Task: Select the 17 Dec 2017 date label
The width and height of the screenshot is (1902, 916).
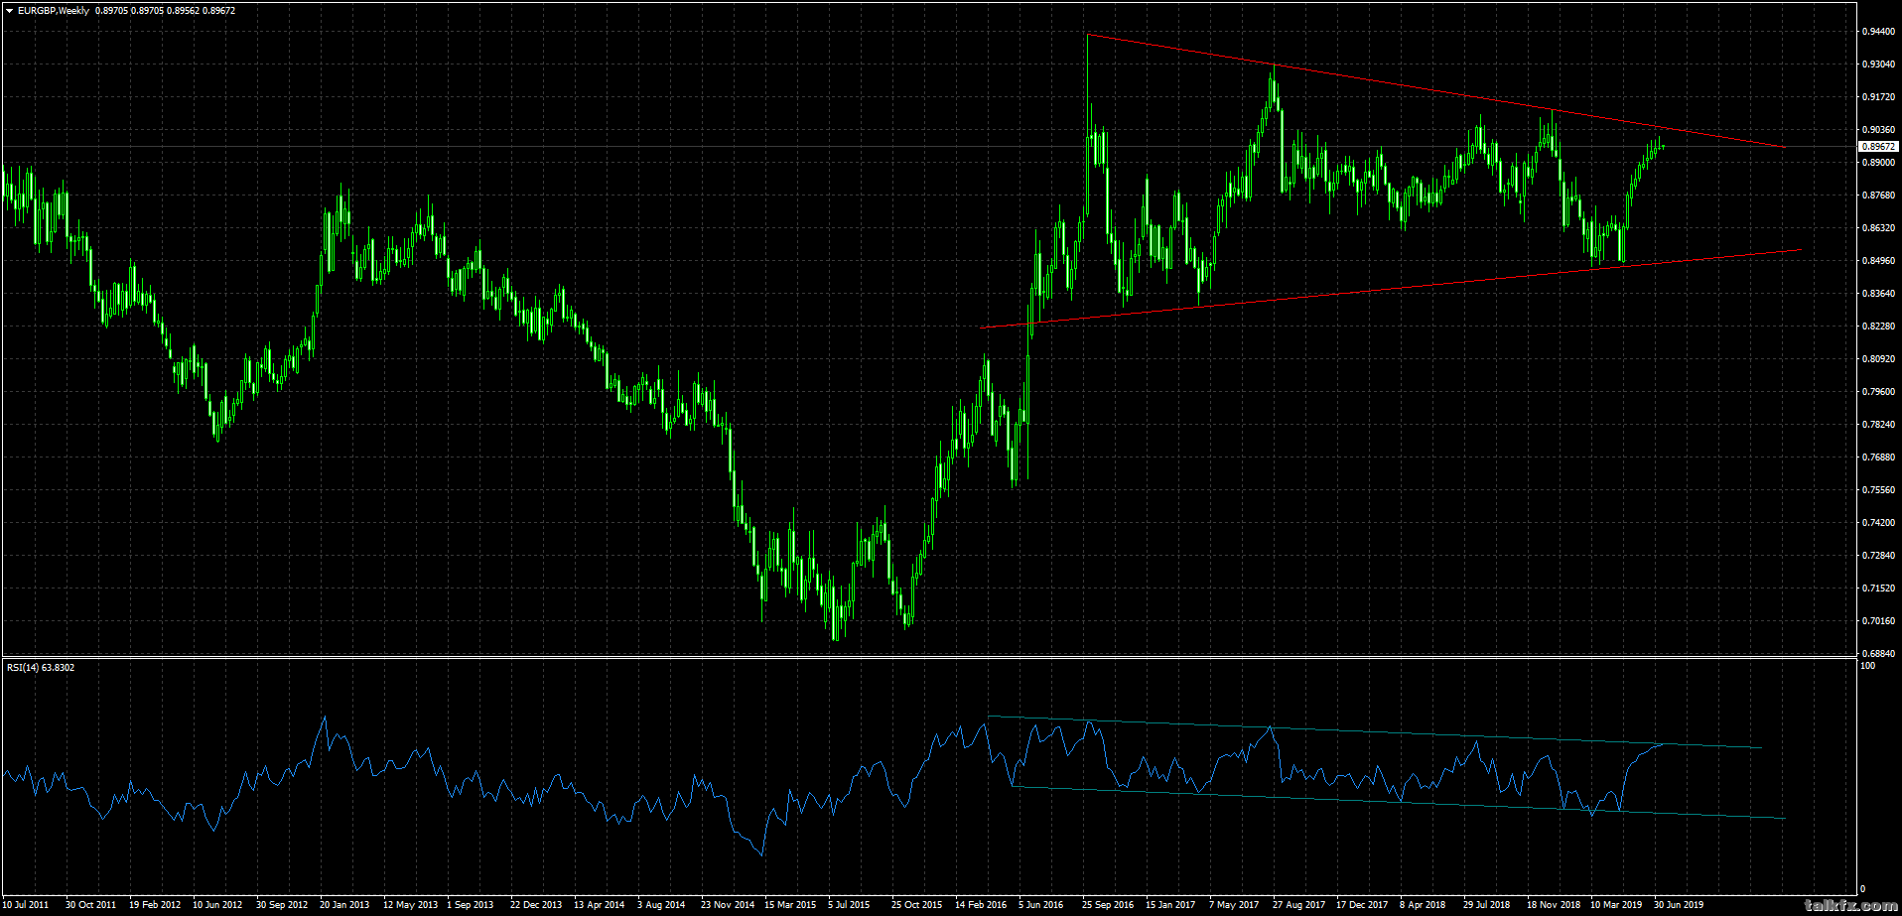Action: pyautogui.click(x=1362, y=905)
